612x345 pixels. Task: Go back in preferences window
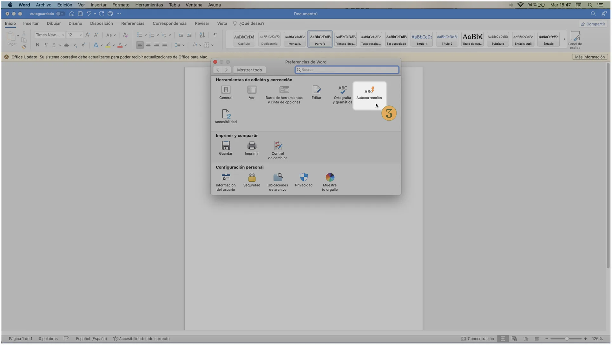click(218, 70)
